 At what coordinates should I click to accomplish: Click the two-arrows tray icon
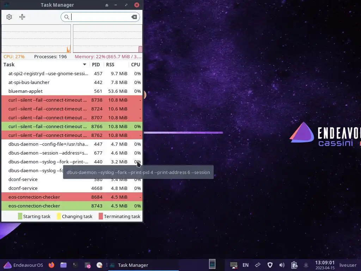tap(258, 265)
